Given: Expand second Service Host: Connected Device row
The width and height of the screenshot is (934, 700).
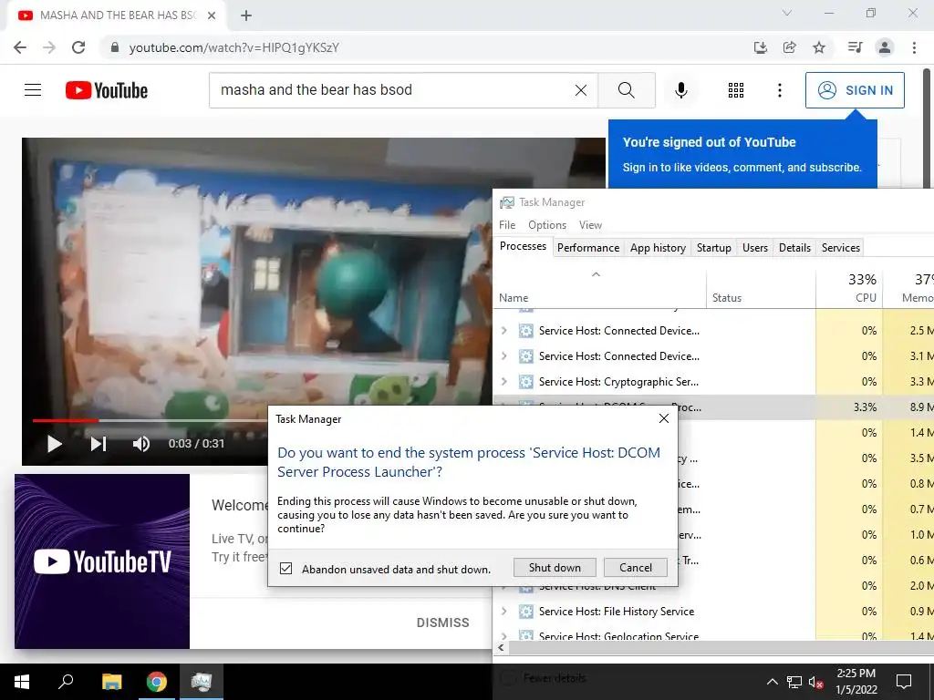Looking at the screenshot, I should 503,356.
